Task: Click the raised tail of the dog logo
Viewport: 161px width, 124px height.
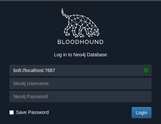Action: 65,13
